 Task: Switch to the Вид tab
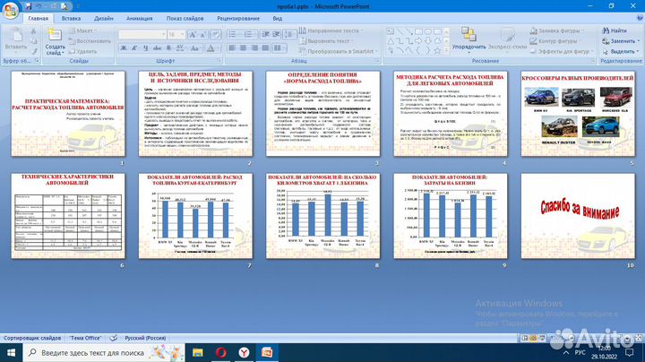277,19
